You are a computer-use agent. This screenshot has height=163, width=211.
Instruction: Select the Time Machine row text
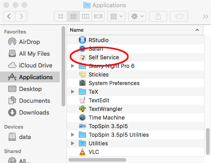point(106,118)
